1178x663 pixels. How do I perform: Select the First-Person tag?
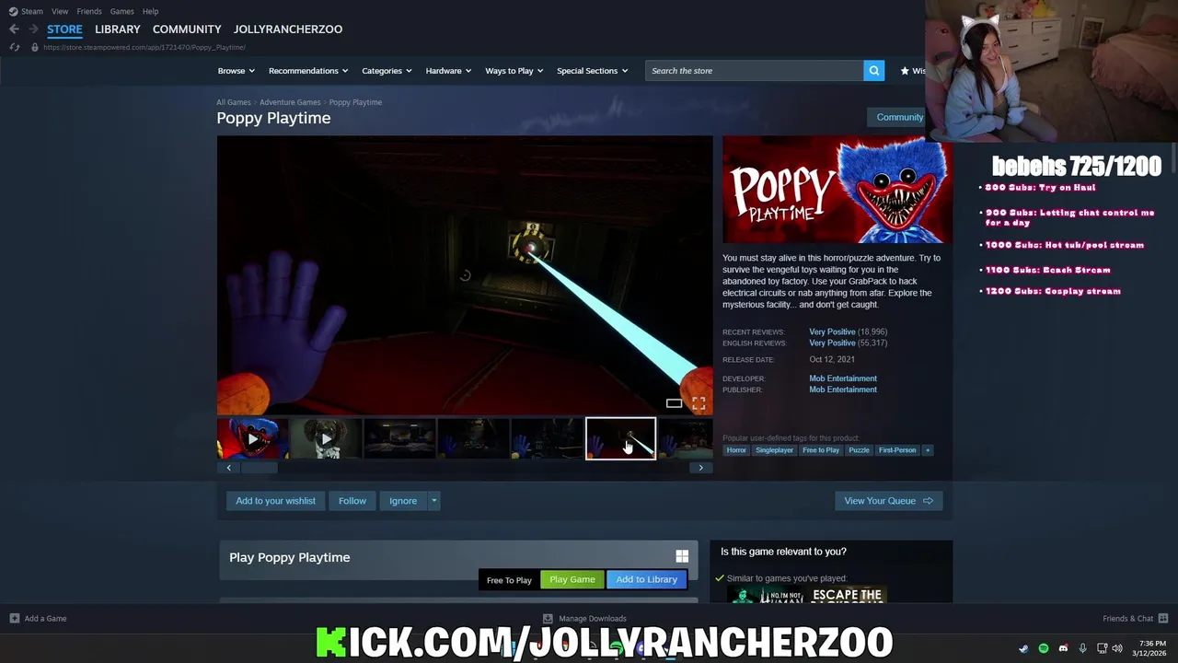pyautogui.click(x=897, y=450)
